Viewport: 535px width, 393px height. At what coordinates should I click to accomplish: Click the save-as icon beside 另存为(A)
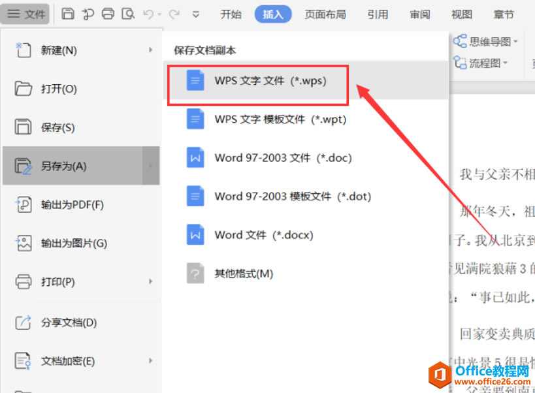point(24,166)
